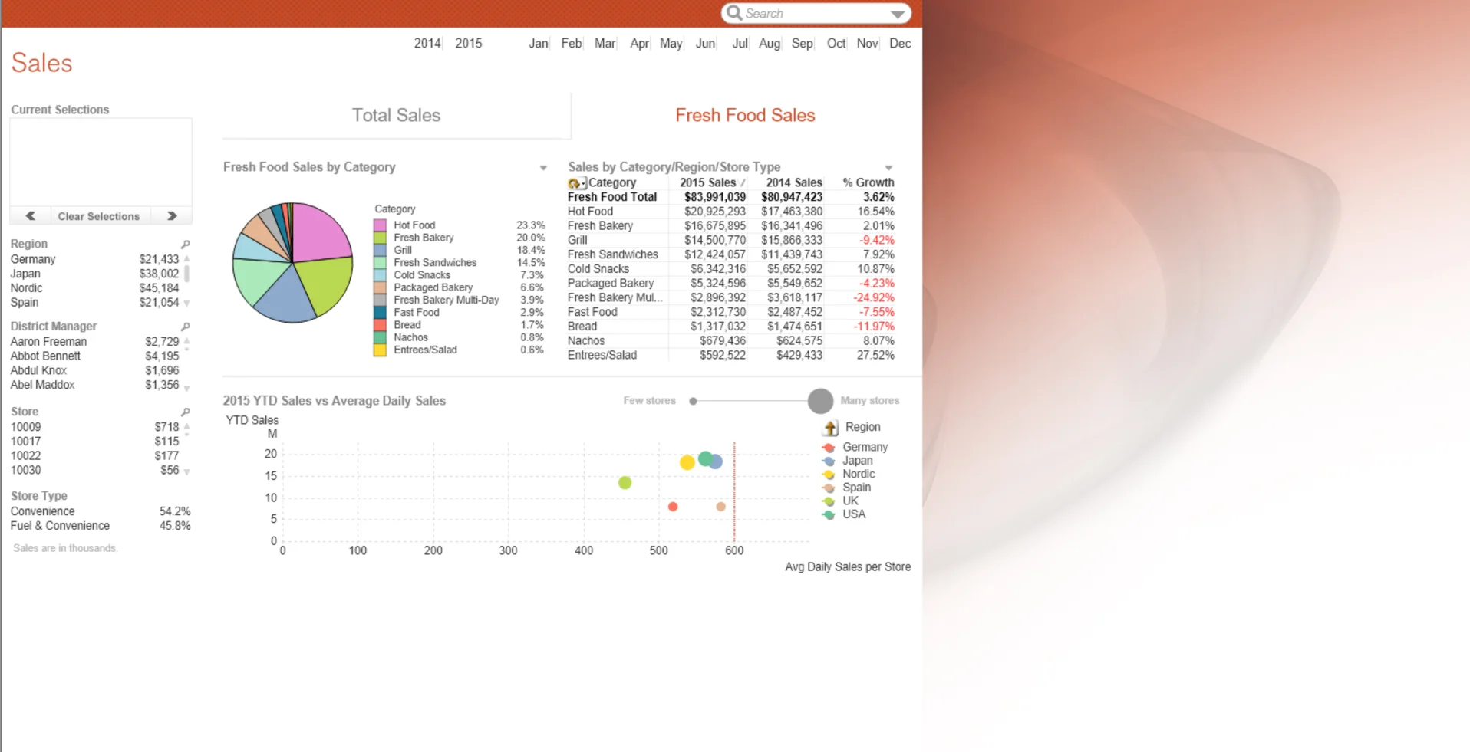This screenshot has height=752, width=1470.
Task: Open the search bar dropdown arrow
Action: (x=898, y=13)
